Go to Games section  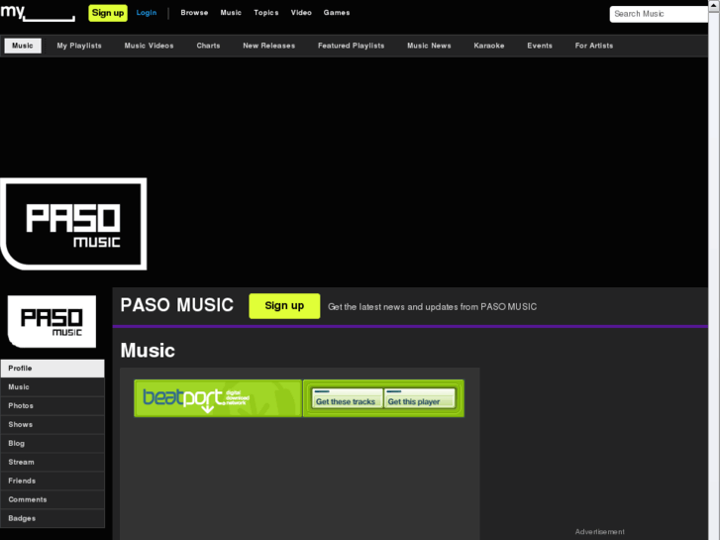point(337,13)
